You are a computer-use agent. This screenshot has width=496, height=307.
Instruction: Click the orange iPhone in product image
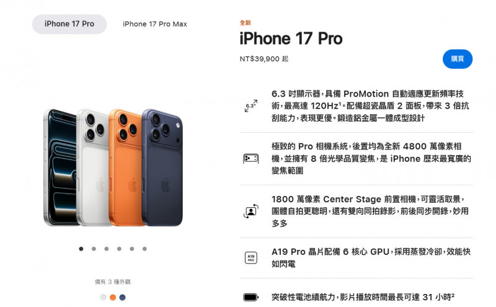[126, 167]
